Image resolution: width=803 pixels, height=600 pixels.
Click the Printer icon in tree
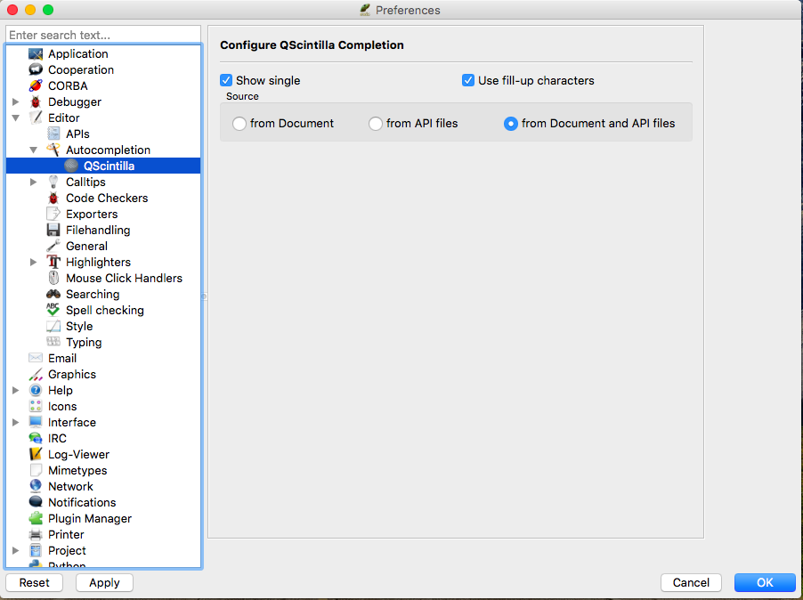coord(36,535)
